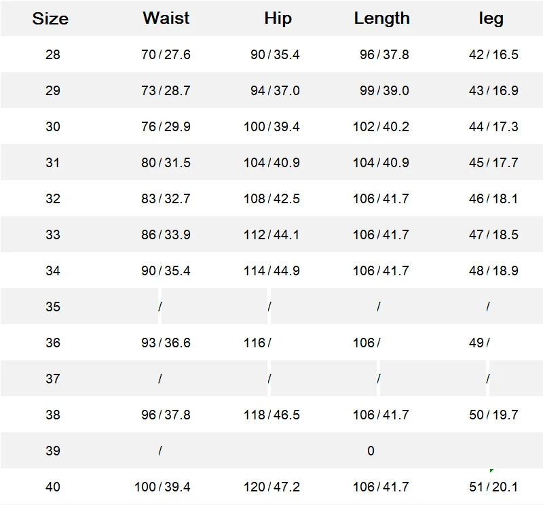Screen dimensions: 543x505
Task: Click waist value 93 / 36.6
Action: point(166,343)
